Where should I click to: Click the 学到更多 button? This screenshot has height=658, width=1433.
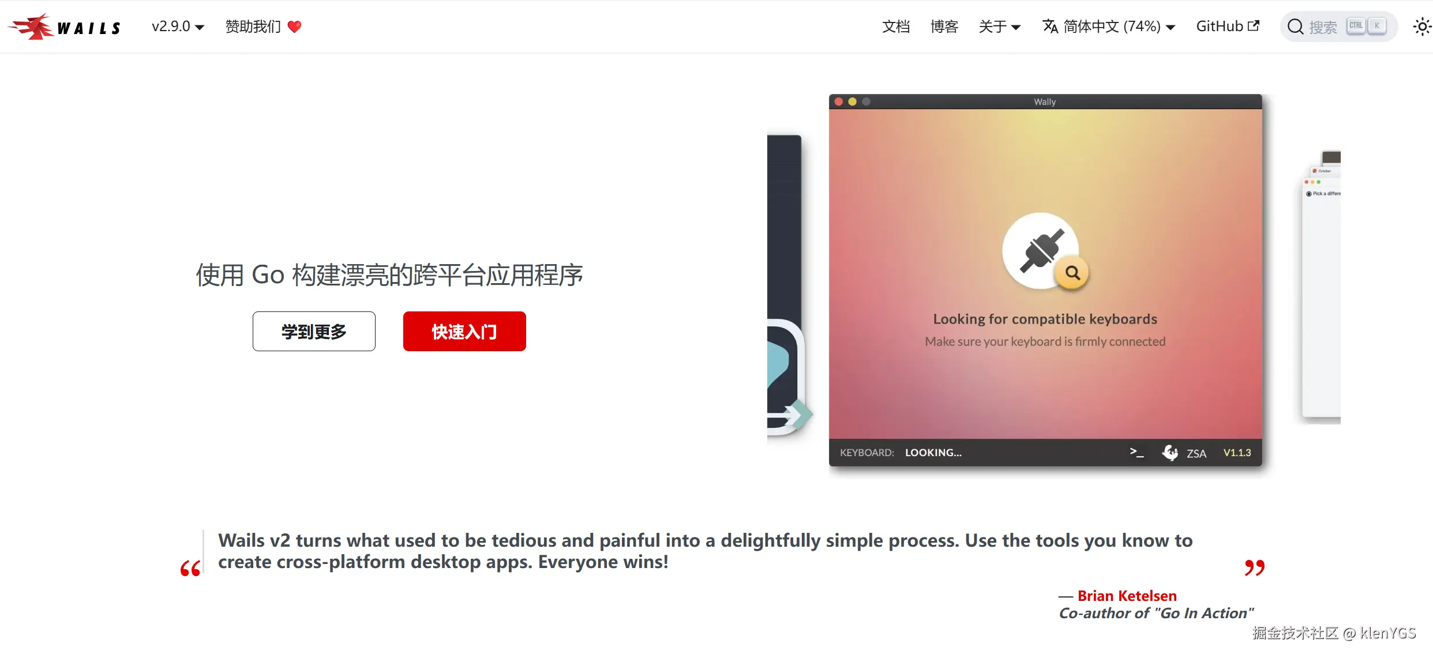coord(314,331)
